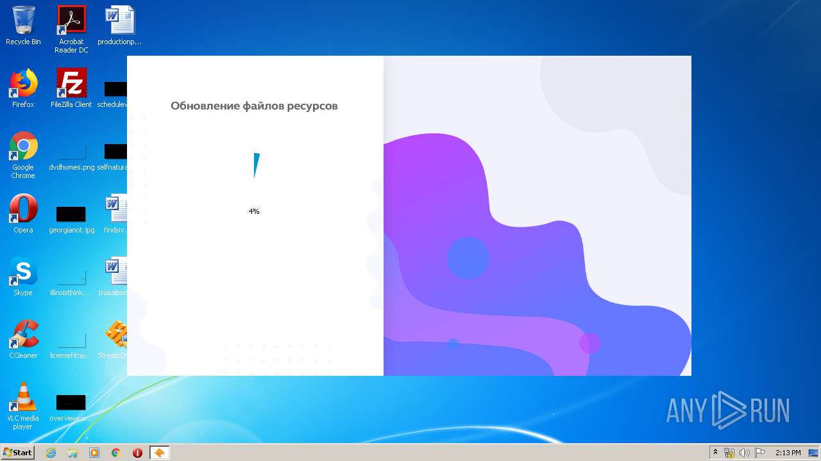Viewport: 821px width, 461px height.
Task: Launch Firefox from the desktop
Action: [x=23, y=89]
